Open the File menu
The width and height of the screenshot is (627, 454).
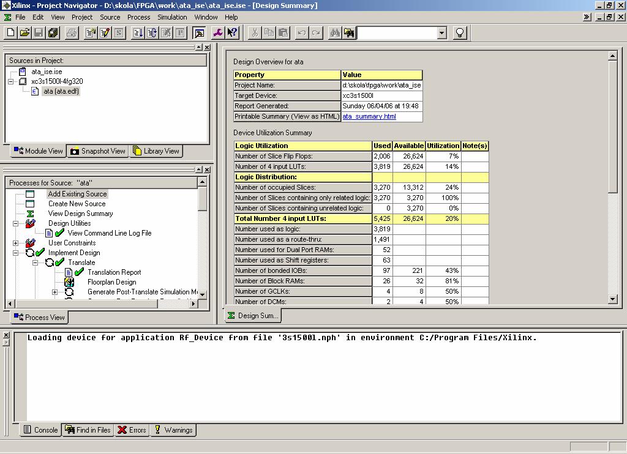pyautogui.click(x=20, y=17)
